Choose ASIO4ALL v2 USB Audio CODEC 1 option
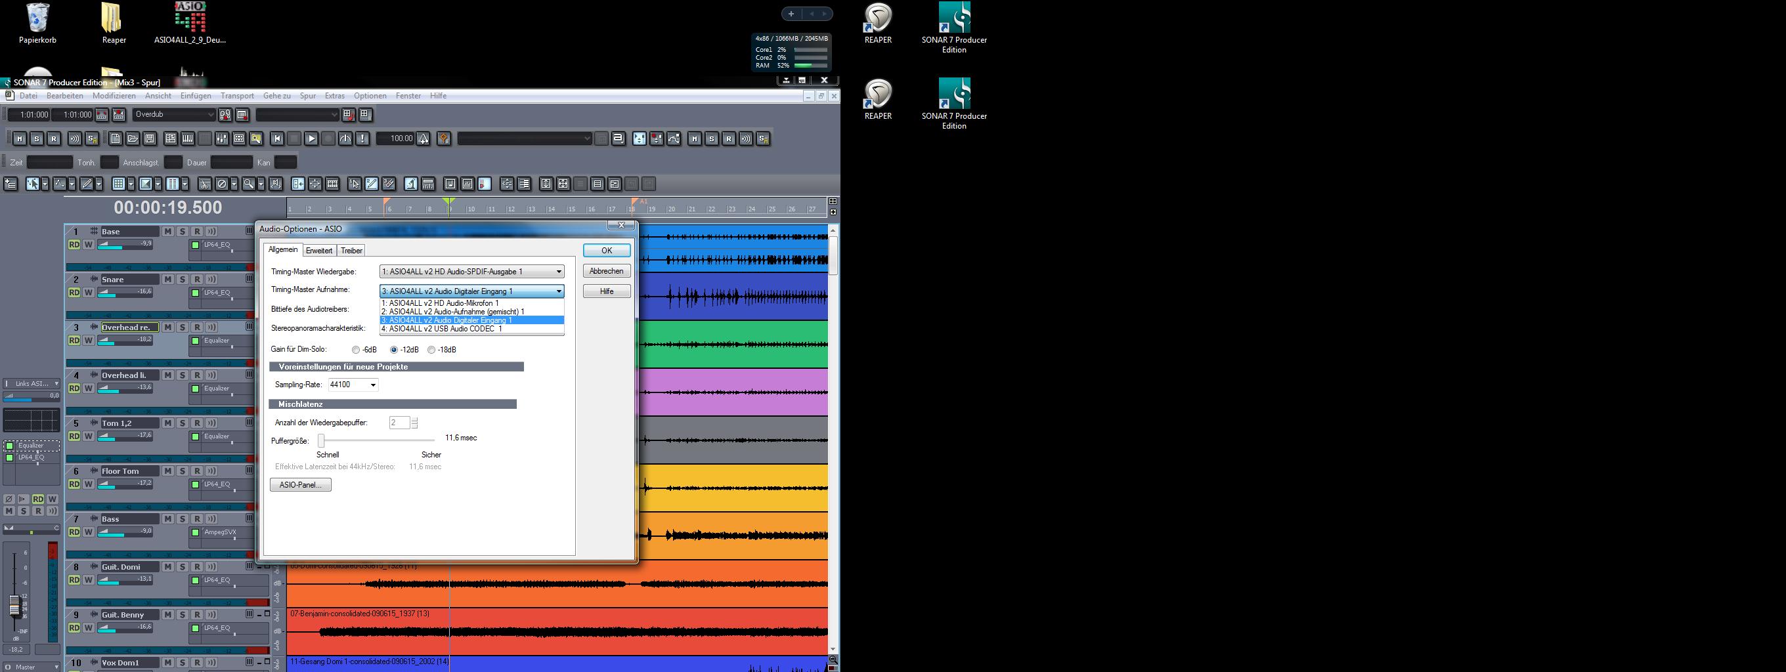 point(472,329)
